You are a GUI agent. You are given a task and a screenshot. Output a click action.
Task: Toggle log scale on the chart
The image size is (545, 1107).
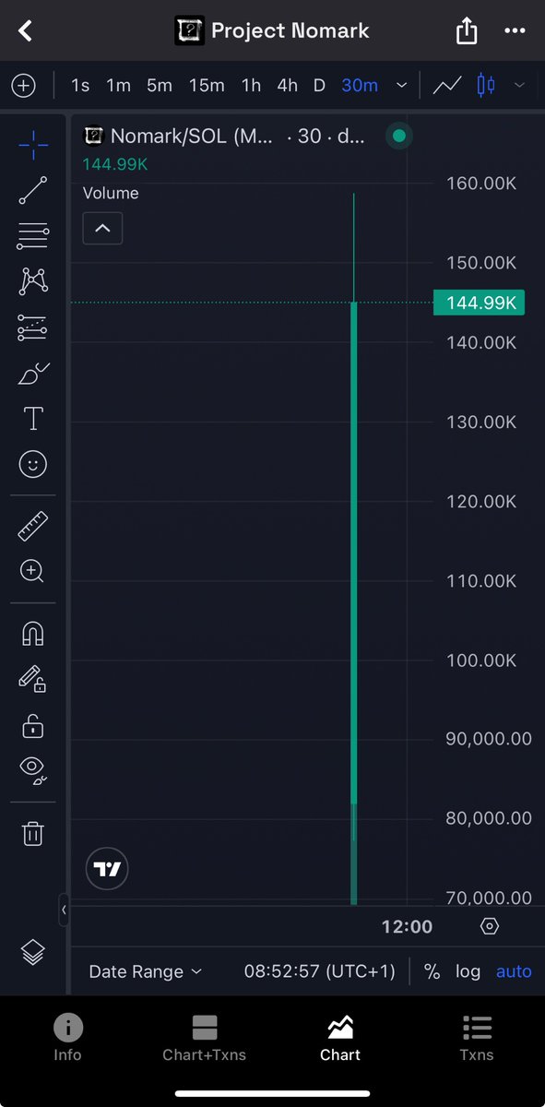tap(468, 971)
